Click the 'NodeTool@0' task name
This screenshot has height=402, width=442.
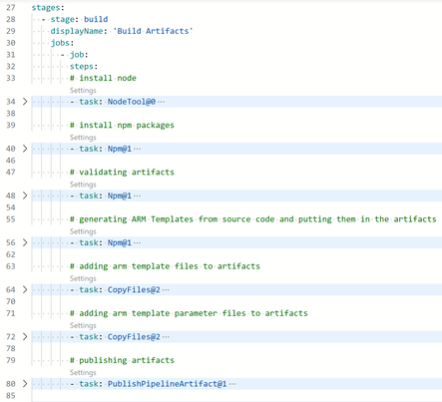132,102
